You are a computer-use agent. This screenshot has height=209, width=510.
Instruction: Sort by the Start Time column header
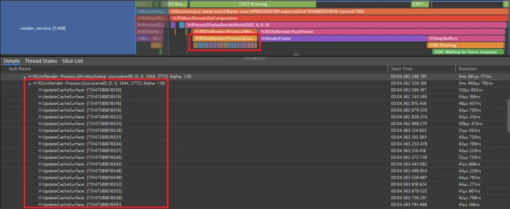tap(402, 68)
